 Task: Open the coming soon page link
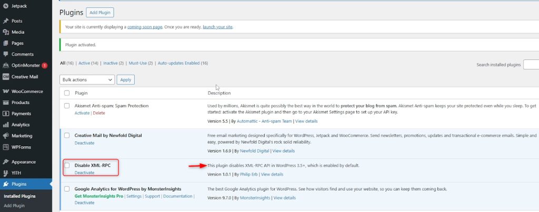point(145,27)
